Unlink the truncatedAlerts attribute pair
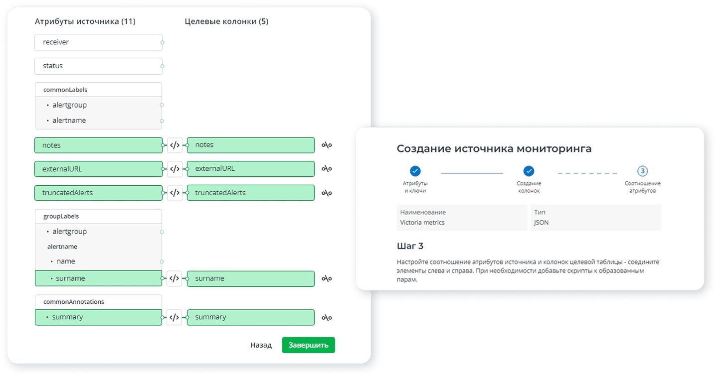717x376 pixels. click(x=327, y=193)
